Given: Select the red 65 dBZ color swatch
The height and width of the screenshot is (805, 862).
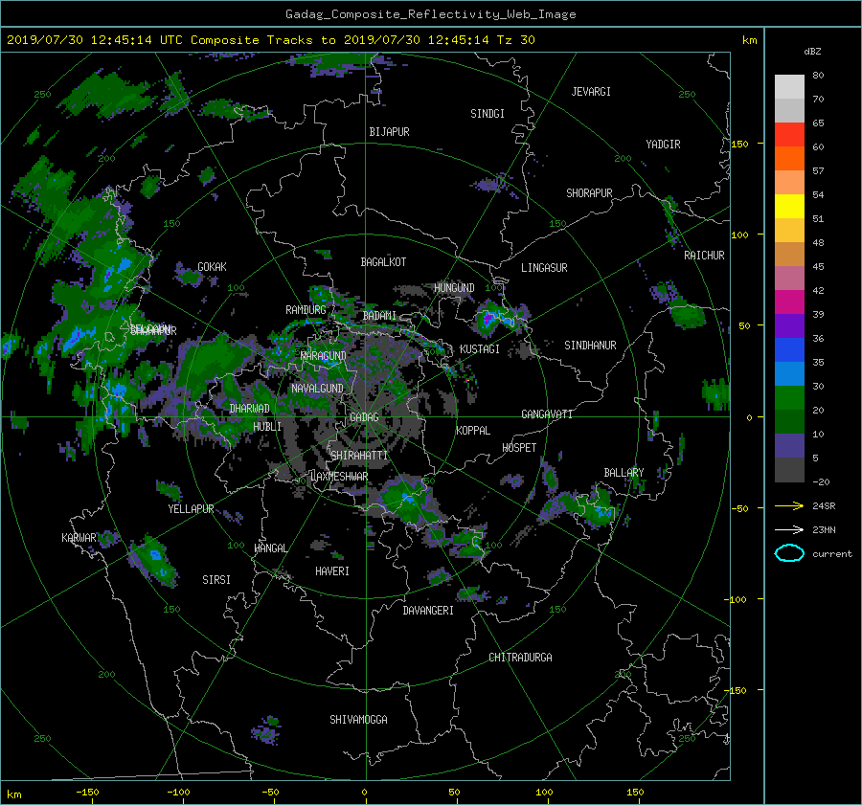Looking at the screenshot, I should tap(789, 134).
